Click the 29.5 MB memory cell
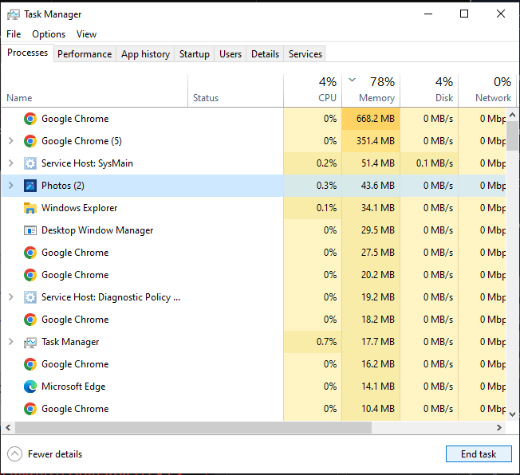The height and width of the screenshot is (475, 520). (371, 230)
